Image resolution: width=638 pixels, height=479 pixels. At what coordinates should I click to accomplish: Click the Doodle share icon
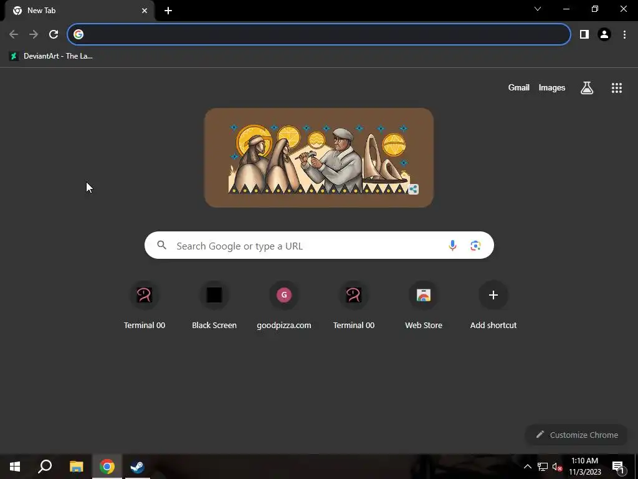coord(413,189)
